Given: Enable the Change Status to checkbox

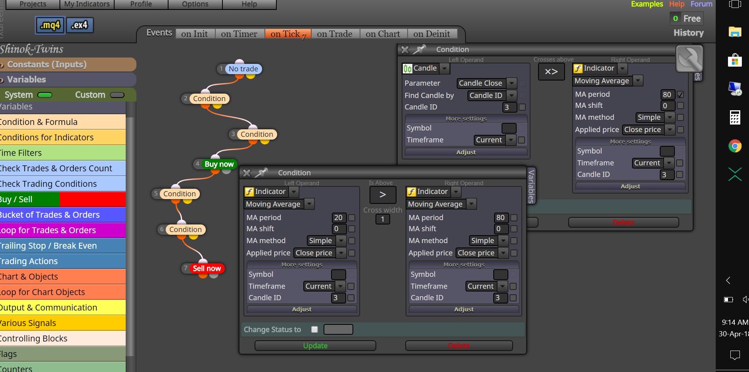Looking at the screenshot, I should click(314, 329).
